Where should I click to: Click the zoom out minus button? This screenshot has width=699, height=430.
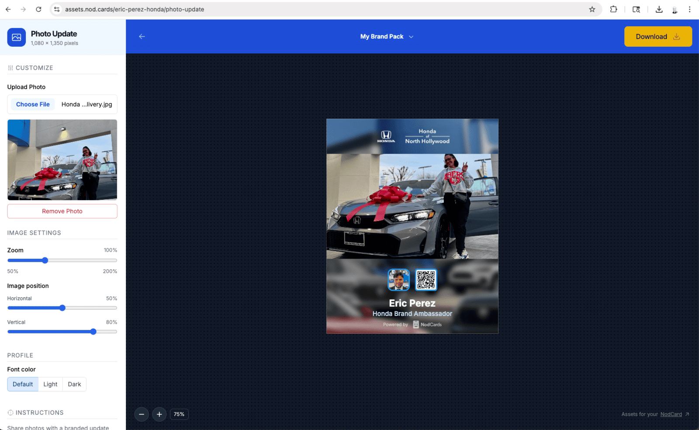tap(142, 414)
